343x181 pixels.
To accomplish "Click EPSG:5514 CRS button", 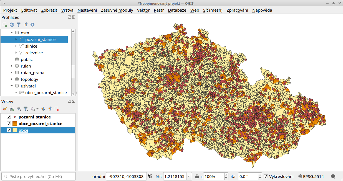I will pyautogui.click(x=311, y=176).
